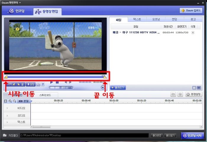The height and width of the screenshot is (142, 207).
Task: Expand the 비디오 track
Action: [7, 108]
